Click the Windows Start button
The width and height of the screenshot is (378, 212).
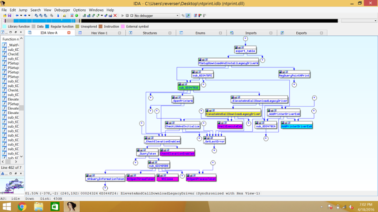click(x=6, y=206)
